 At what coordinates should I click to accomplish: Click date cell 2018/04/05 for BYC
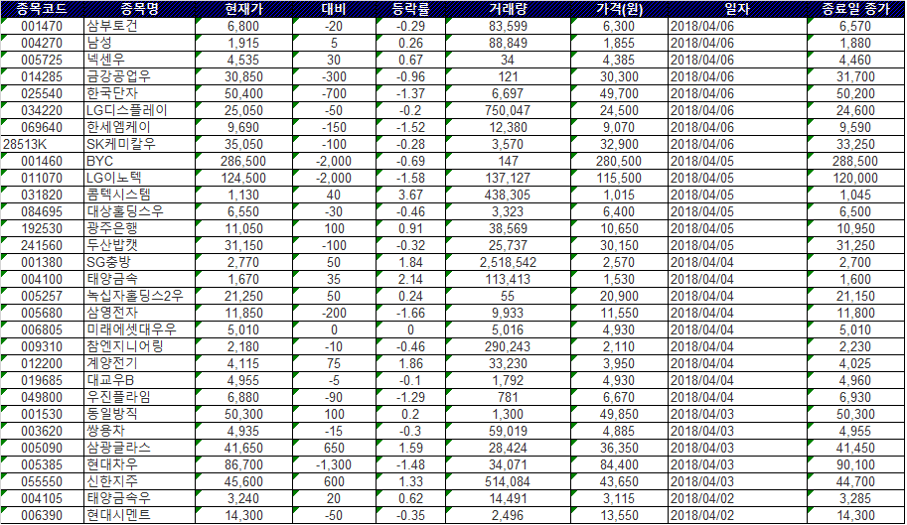point(737,161)
